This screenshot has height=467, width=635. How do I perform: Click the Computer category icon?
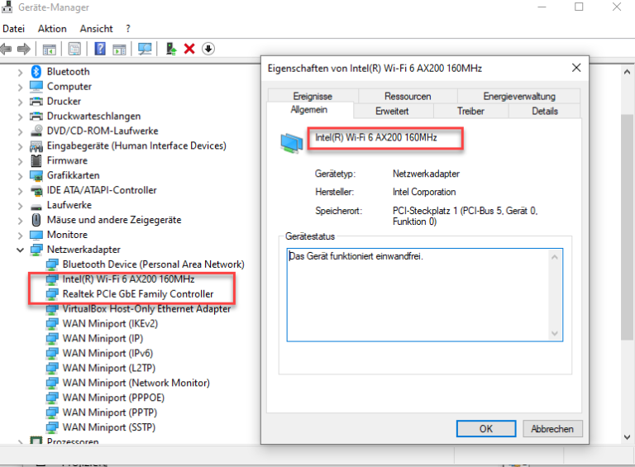[x=36, y=86]
